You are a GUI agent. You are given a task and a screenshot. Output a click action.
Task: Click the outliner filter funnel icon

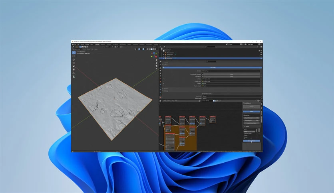point(258,47)
